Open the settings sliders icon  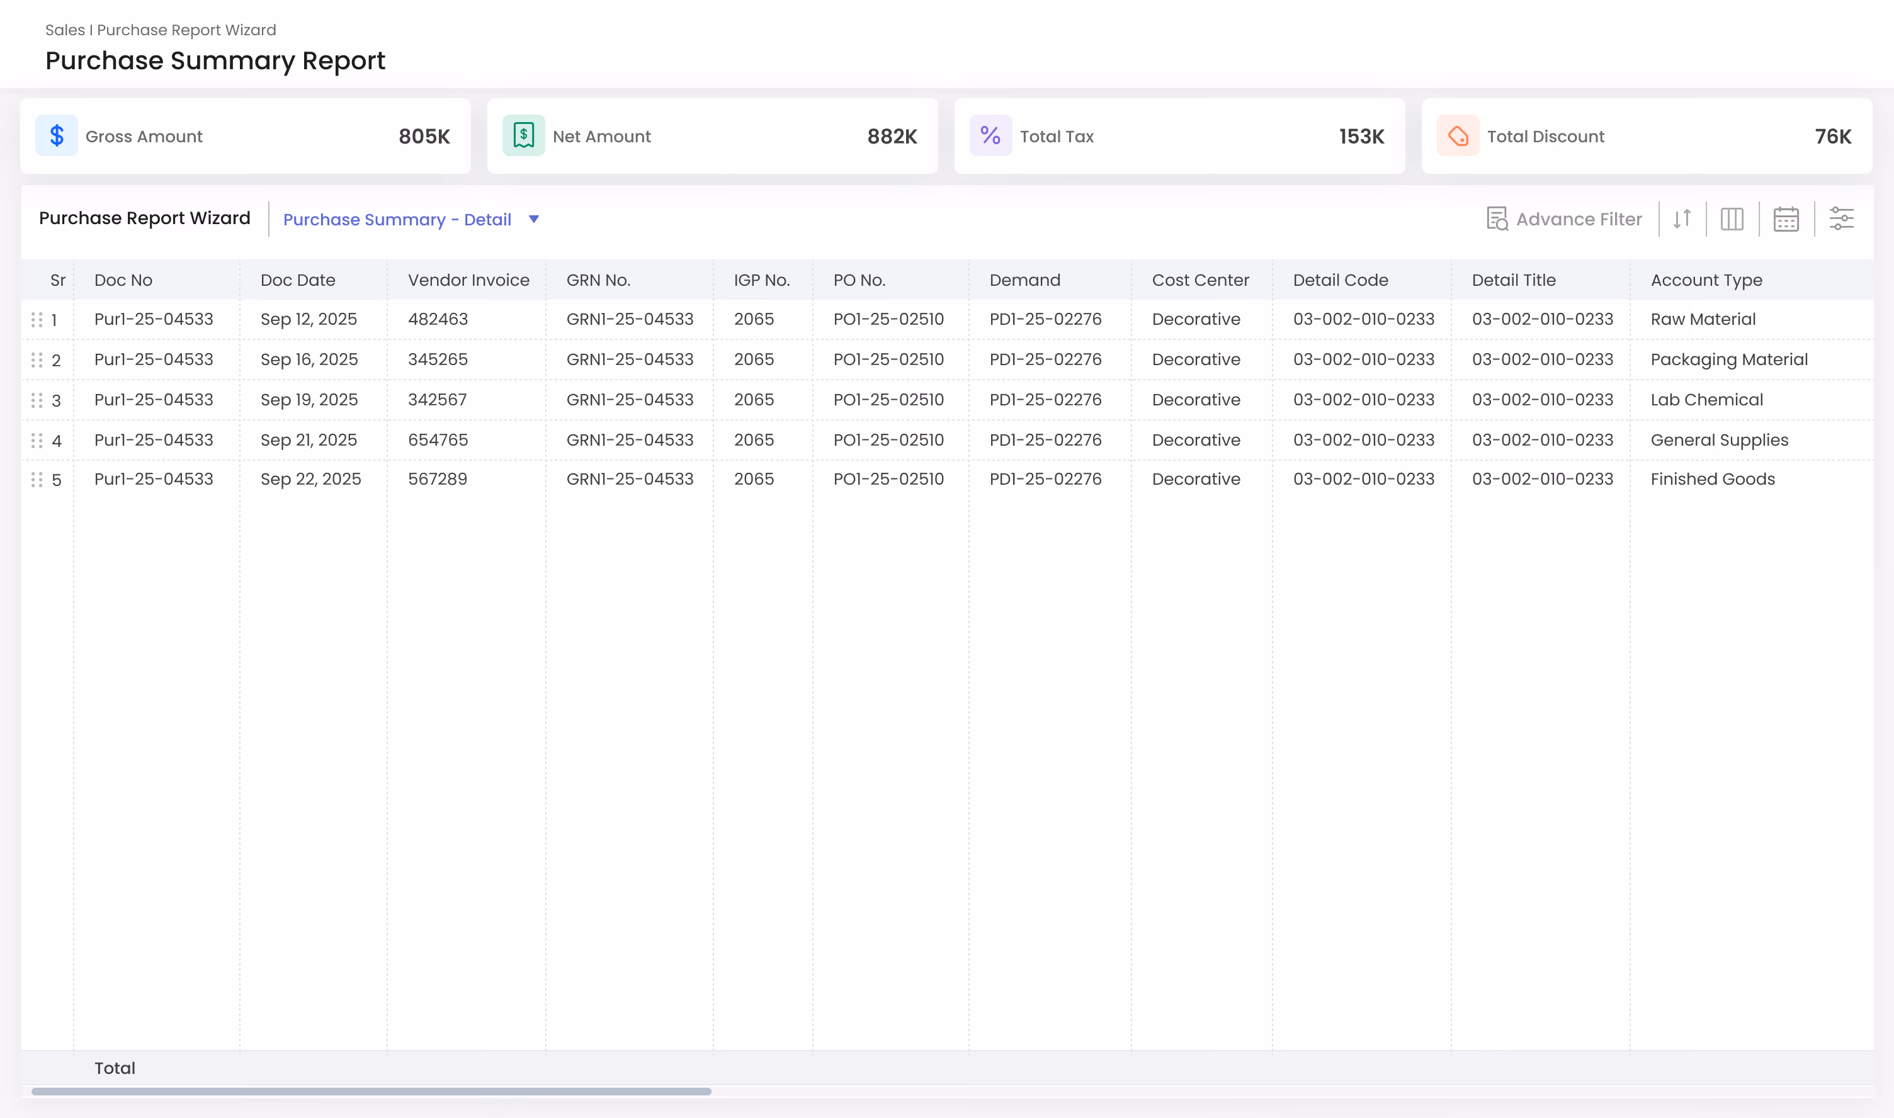tap(1842, 219)
